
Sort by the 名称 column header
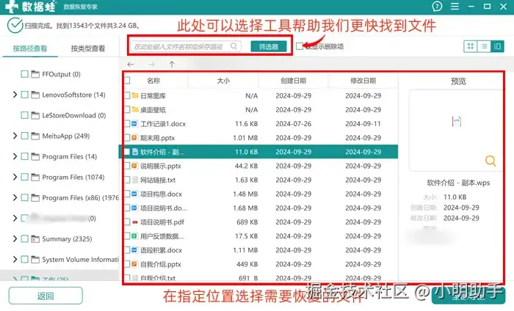153,81
